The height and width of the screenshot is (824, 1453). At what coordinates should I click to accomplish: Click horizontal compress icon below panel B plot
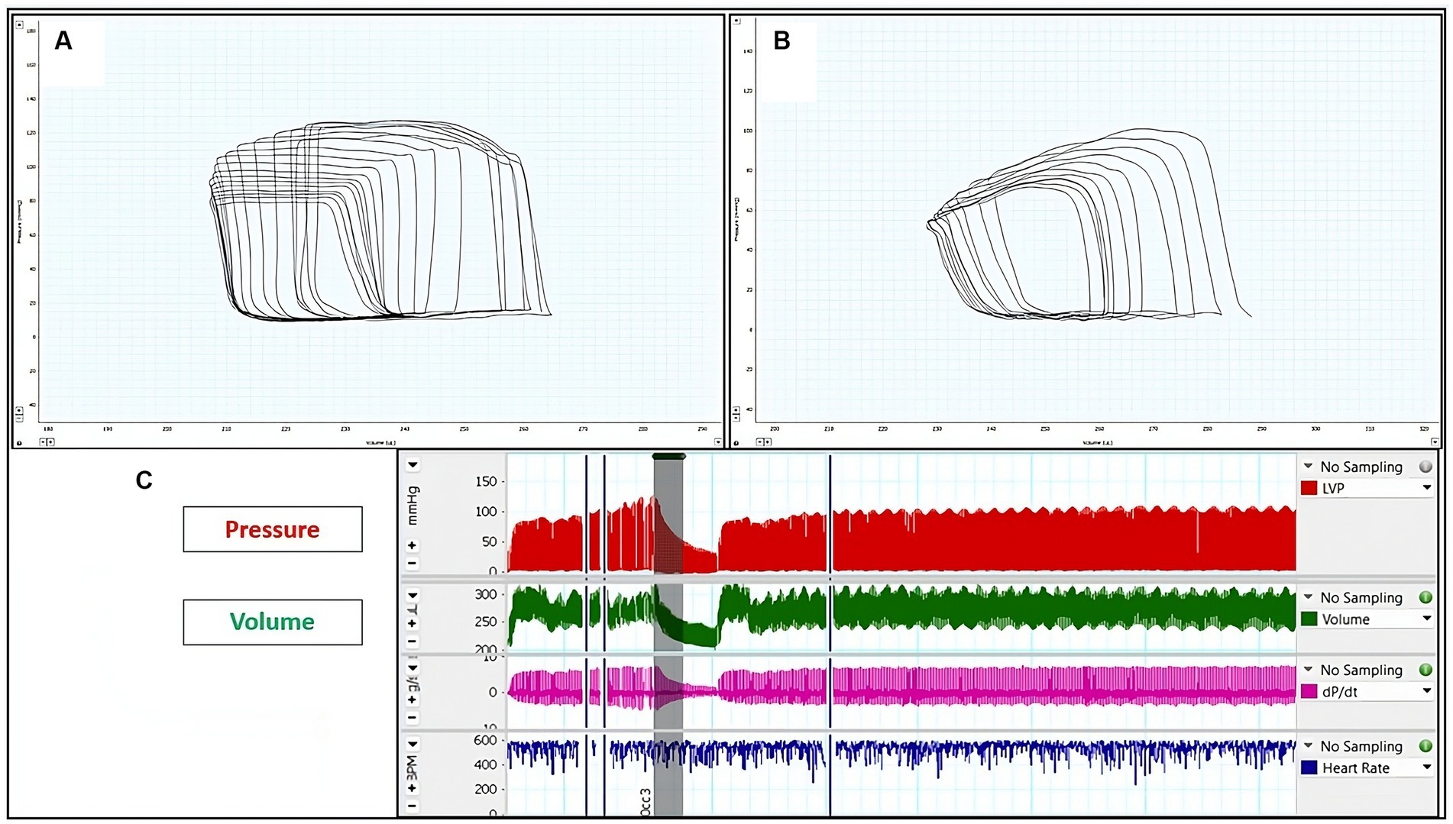(x=760, y=442)
